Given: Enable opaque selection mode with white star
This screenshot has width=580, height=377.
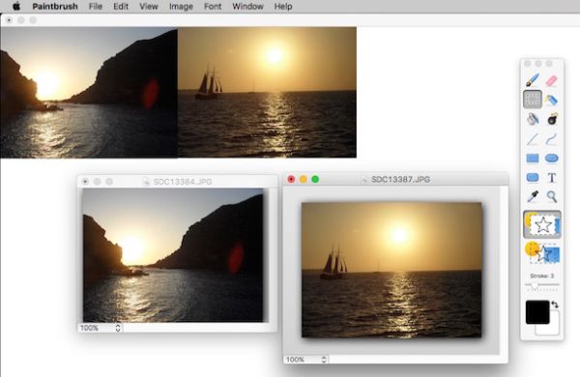Looking at the screenshot, I should pyautogui.click(x=542, y=224).
